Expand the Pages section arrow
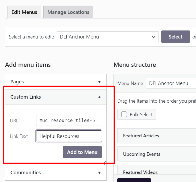Screen dimensions: 196x182 coord(99,82)
